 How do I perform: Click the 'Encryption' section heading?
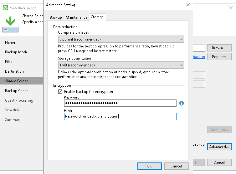pyautogui.click(x=62, y=85)
